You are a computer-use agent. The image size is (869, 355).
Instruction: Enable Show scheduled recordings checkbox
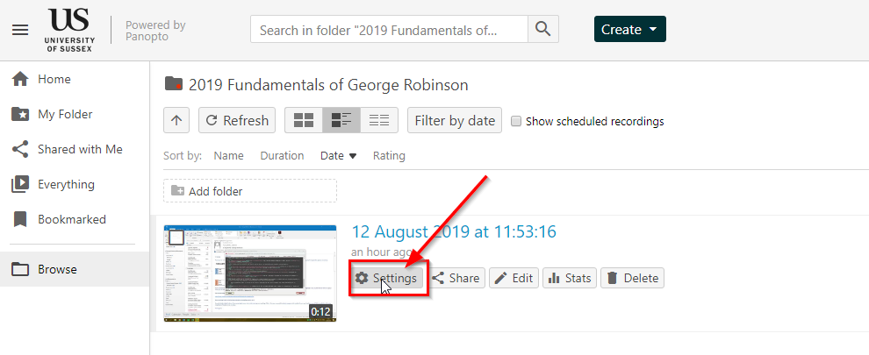(x=516, y=121)
